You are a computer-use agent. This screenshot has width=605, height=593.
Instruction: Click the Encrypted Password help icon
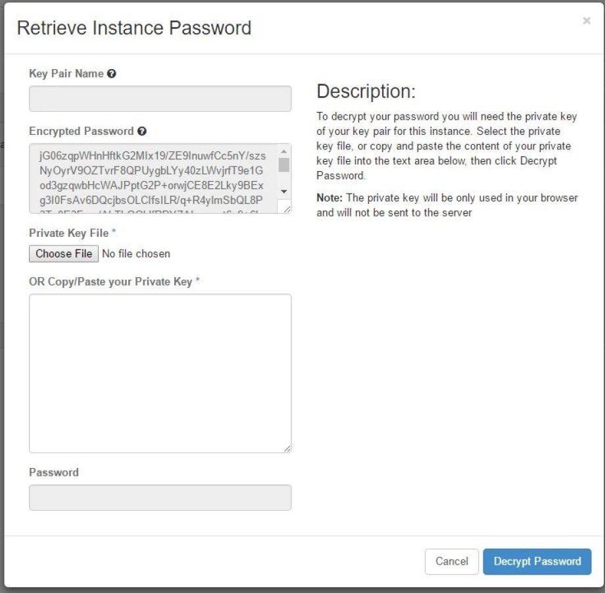[142, 131]
